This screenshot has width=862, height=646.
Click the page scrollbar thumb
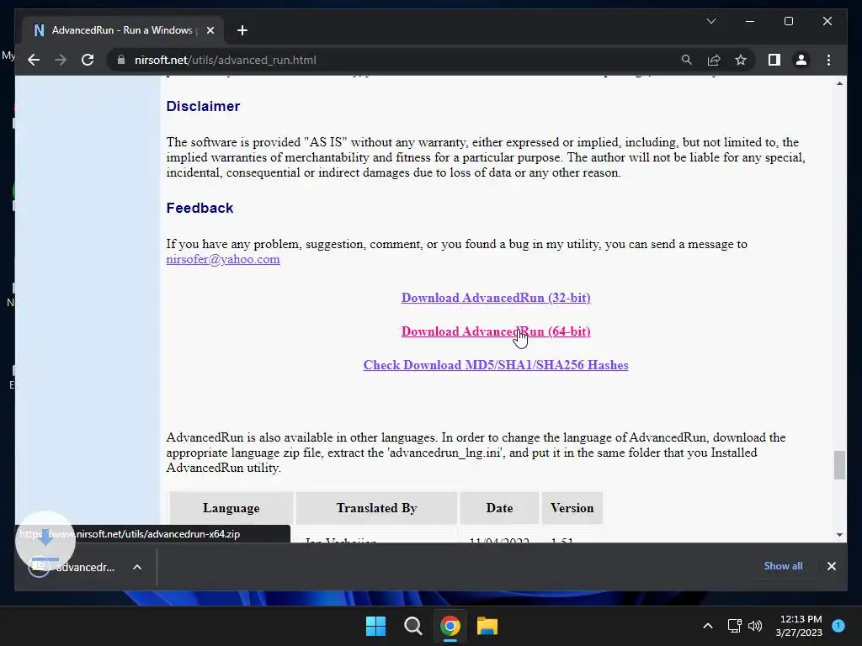839,465
